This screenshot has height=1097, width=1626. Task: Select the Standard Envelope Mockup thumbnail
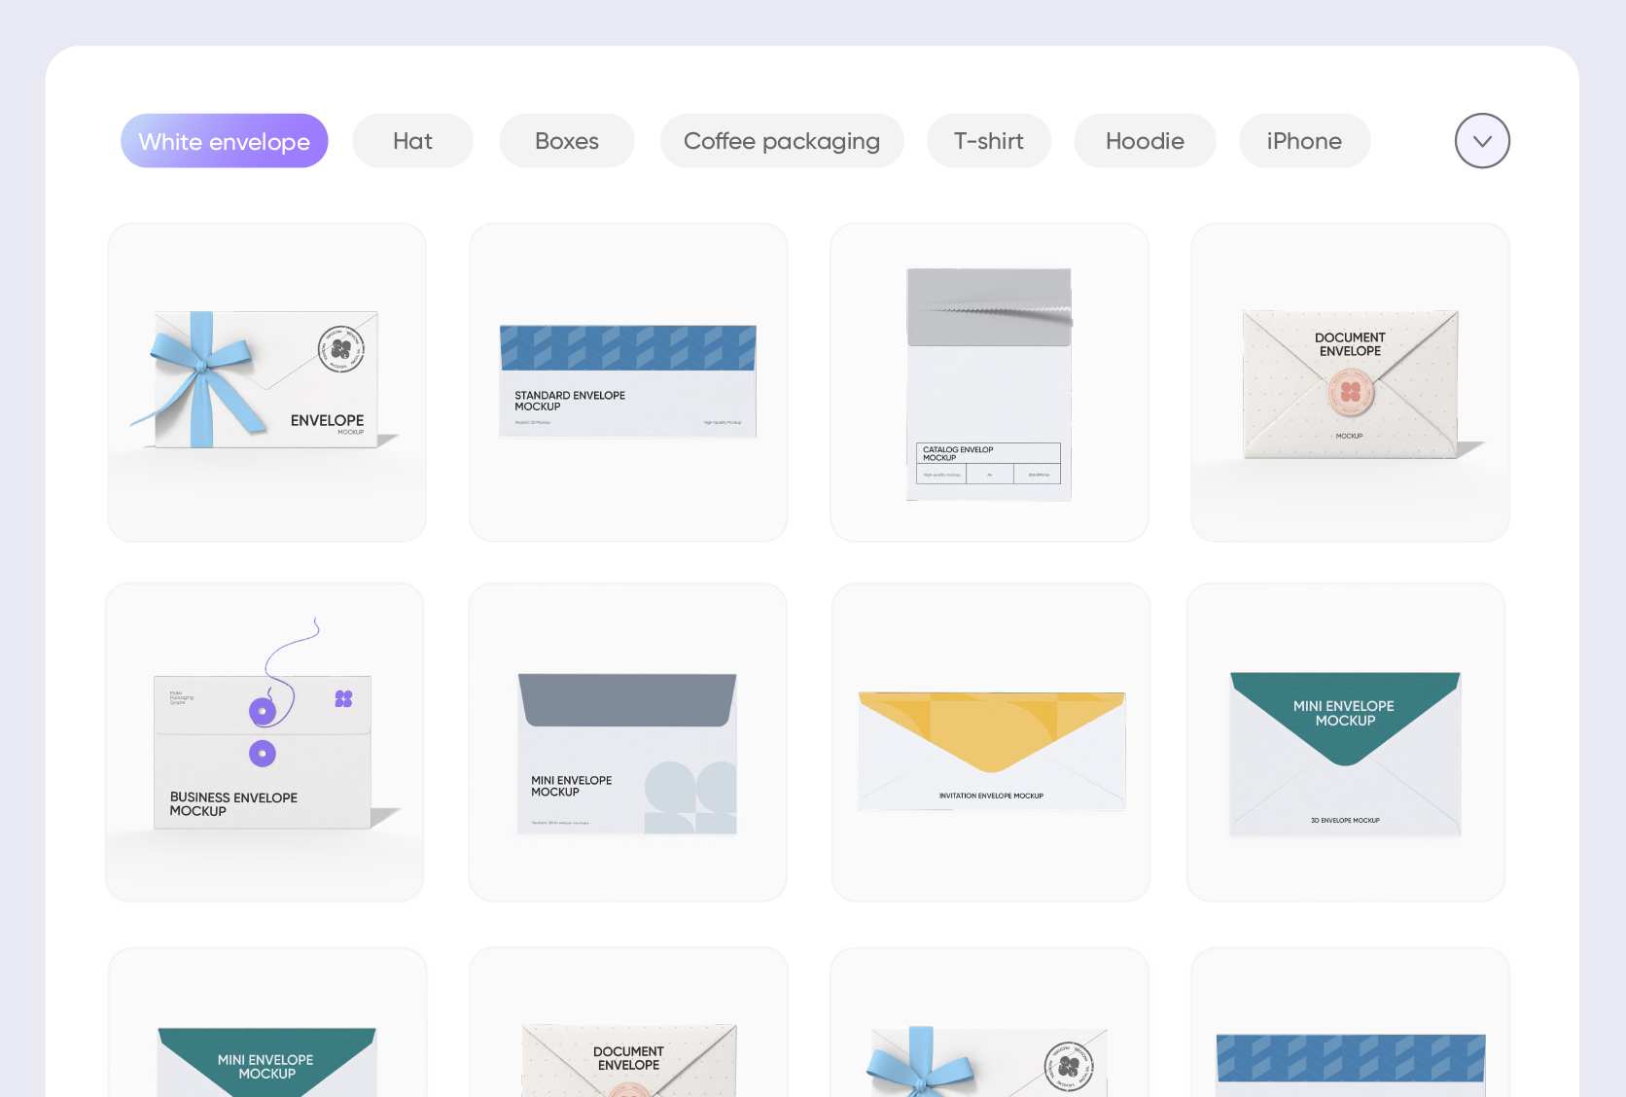point(627,382)
